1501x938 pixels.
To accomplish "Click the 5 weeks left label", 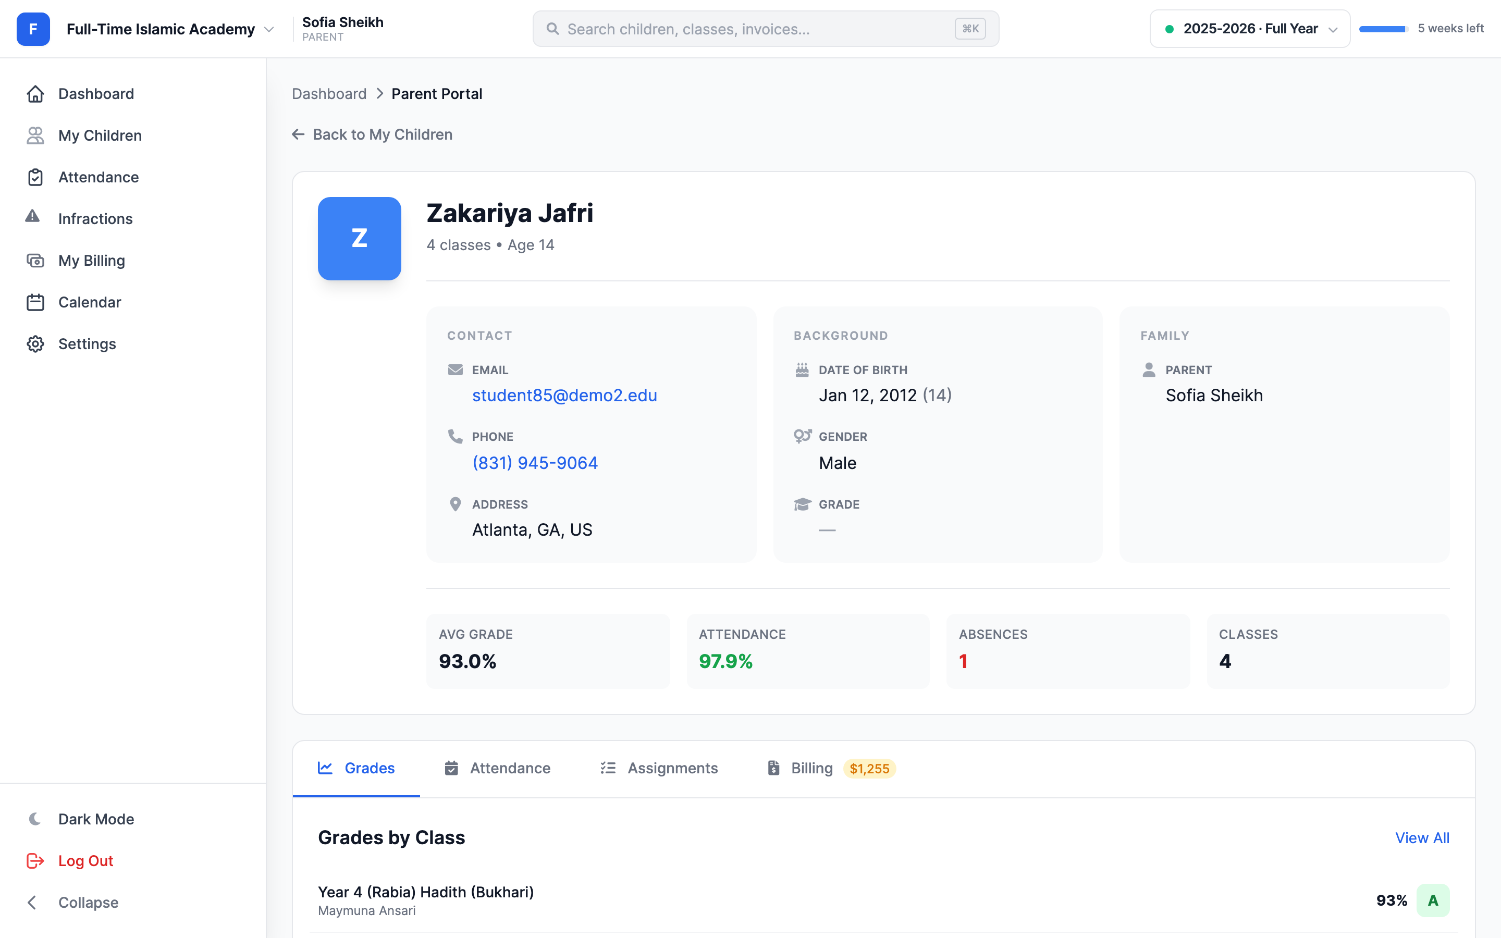I will coord(1451,29).
